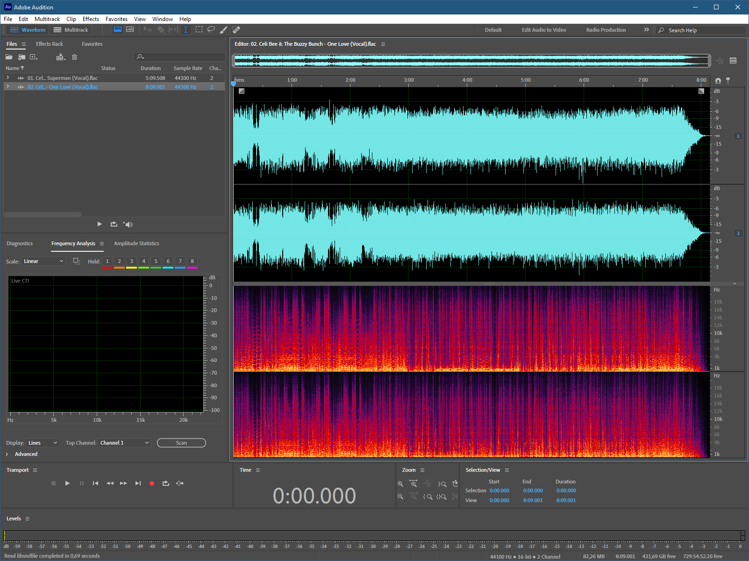Select the Radio Production workspace
Image resolution: width=749 pixels, height=561 pixels.
[606, 30]
